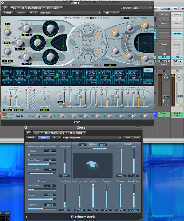Click Compare in PlatinumVerb window
The height and width of the screenshot is (221, 184).
coord(44,138)
